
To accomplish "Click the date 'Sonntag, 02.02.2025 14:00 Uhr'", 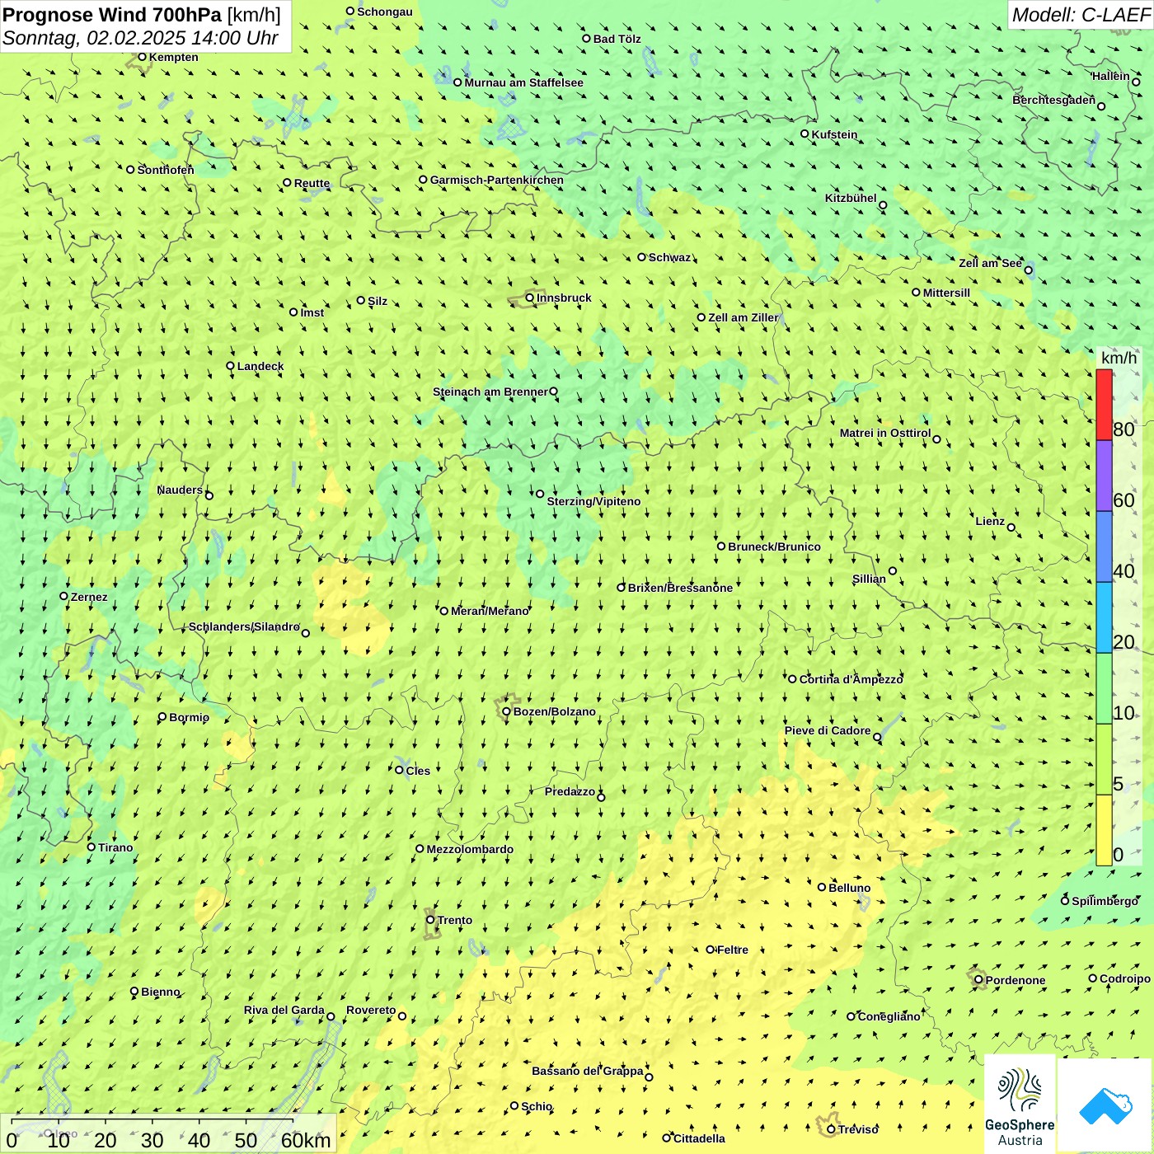I will click(140, 38).
